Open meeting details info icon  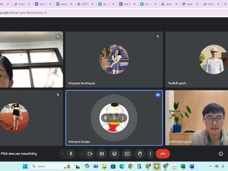(x=221, y=153)
